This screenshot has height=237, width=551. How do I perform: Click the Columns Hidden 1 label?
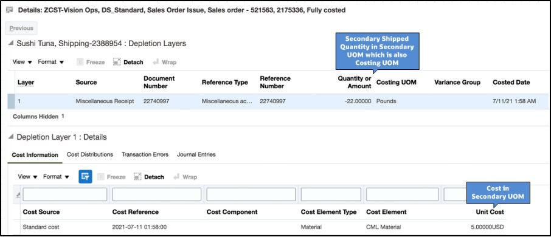coord(39,116)
